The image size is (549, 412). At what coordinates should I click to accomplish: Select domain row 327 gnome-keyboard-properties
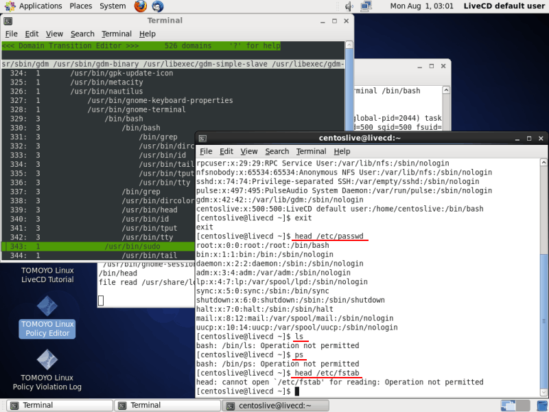173,100
